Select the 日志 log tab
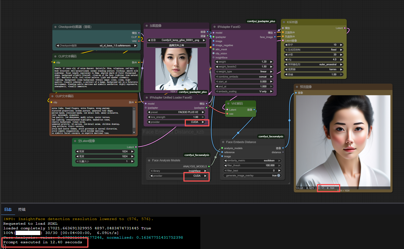The height and width of the screenshot is (249, 404). coord(8,210)
